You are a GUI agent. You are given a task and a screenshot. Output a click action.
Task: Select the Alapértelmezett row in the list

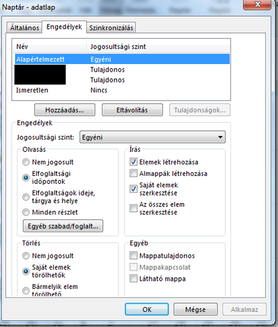122,59
